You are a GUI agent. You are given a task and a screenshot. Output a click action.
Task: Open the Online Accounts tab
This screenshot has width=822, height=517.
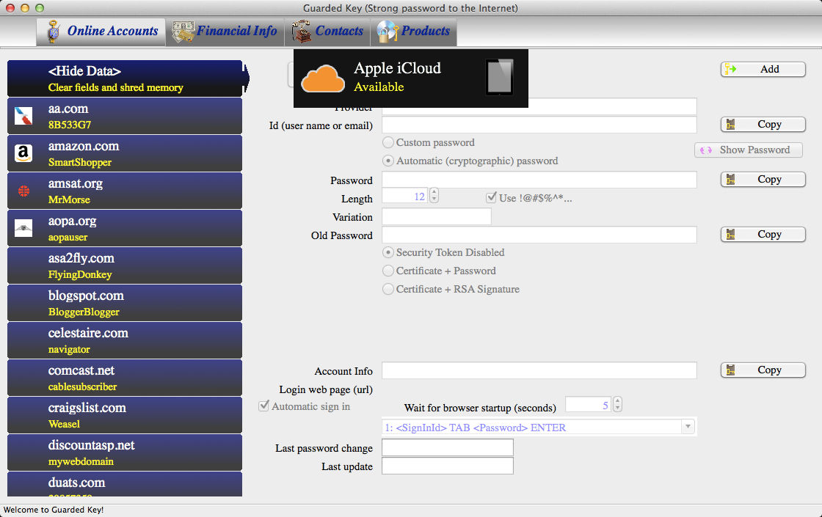point(101,32)
